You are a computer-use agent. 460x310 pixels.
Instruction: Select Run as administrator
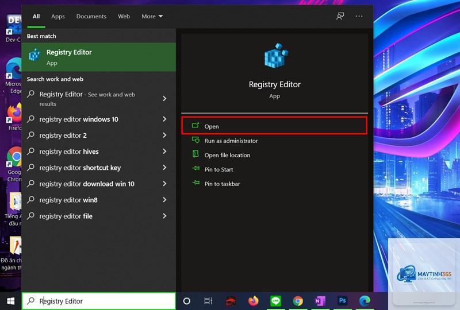(x=231, y=141)
